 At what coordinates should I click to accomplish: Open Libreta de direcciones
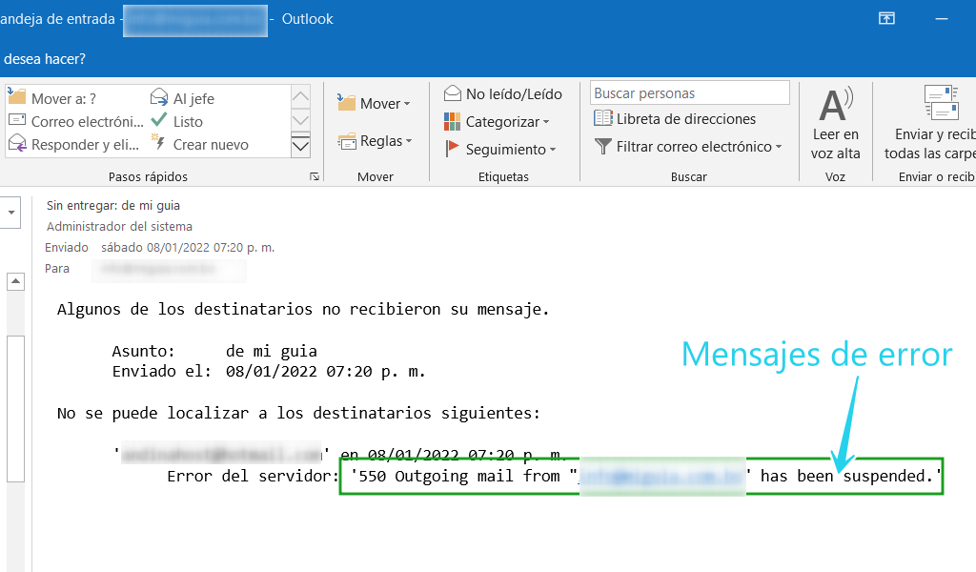(675, 119)
